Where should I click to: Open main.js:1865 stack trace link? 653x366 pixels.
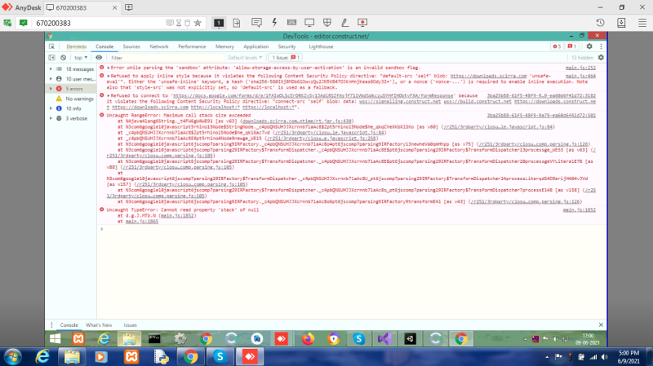[141, 222]
